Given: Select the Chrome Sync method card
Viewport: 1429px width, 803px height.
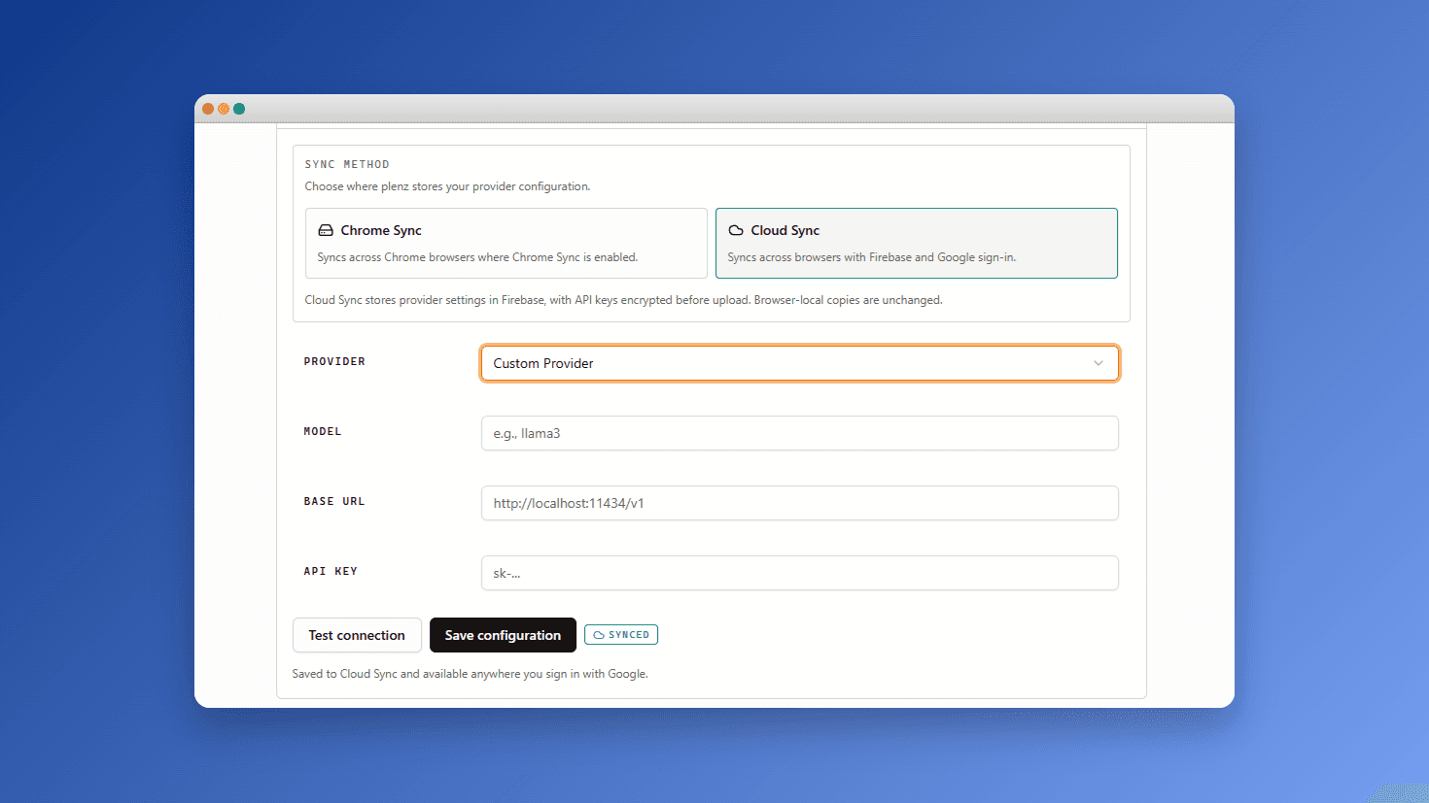Looking at the screenshot, I should 506,243.
